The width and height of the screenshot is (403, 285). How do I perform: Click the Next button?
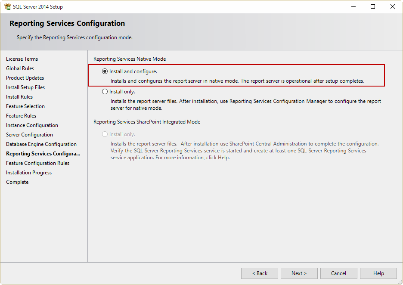(299, 273)
